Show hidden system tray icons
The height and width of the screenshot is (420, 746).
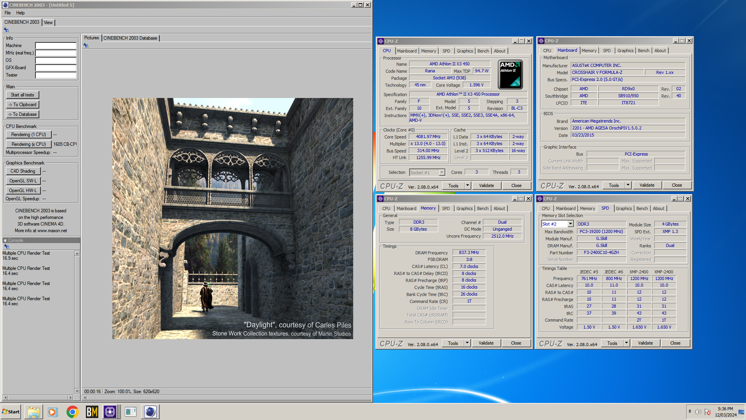[x=690, y=411]
